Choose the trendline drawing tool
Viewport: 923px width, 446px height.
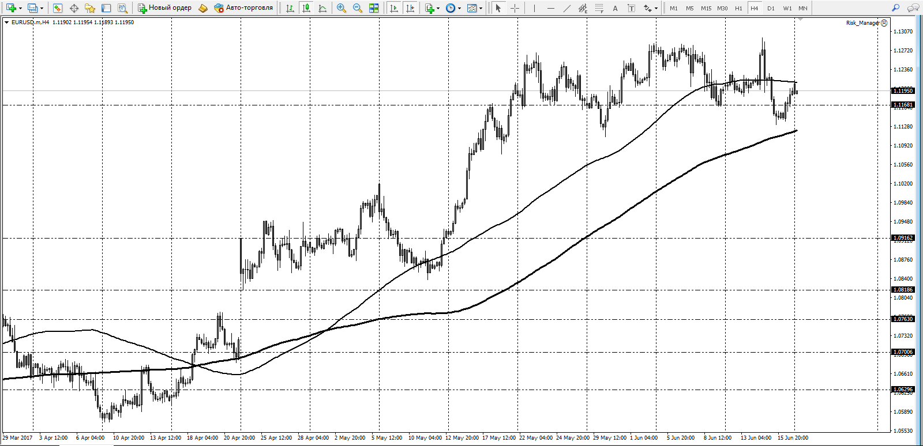[x=566, y=8]
